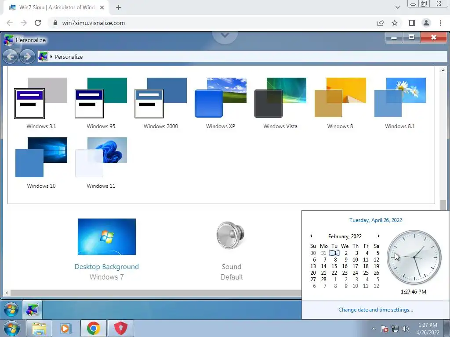Choose the Windows 8 theme

(x=340, y=103)
